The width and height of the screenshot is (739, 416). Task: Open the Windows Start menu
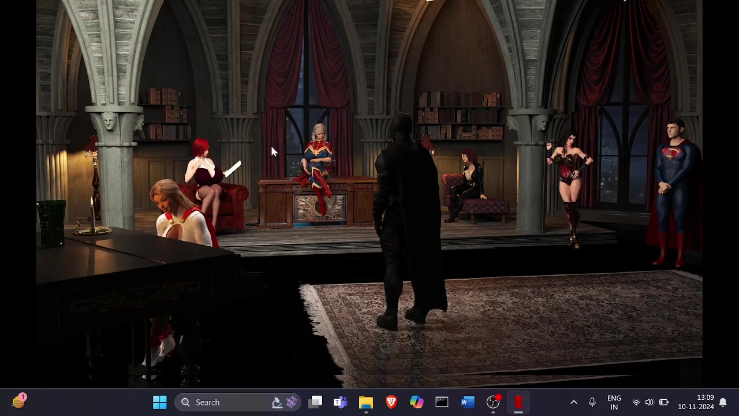[160, 402]
